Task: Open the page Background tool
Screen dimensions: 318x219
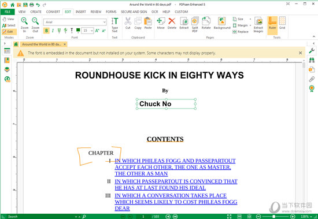Action: tap(222, 23)
